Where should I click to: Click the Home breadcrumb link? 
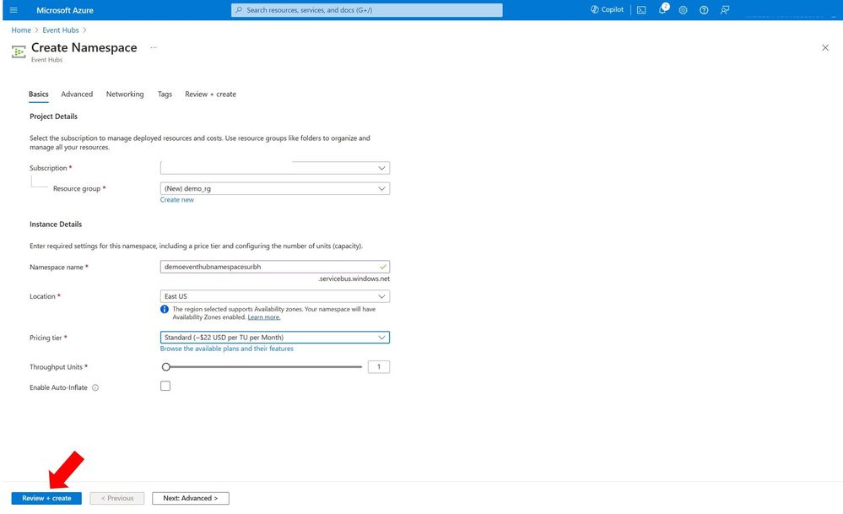click(21, 30)
